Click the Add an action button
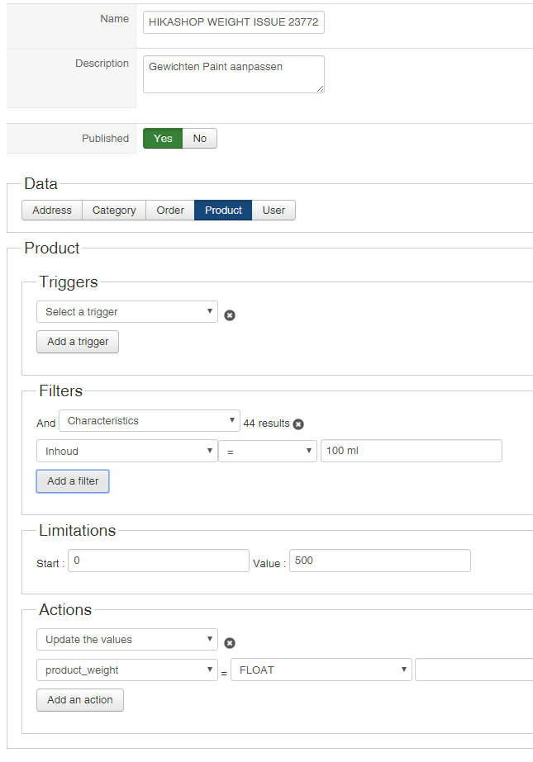Viewport: 533px width, 762px height. [80, 700]
